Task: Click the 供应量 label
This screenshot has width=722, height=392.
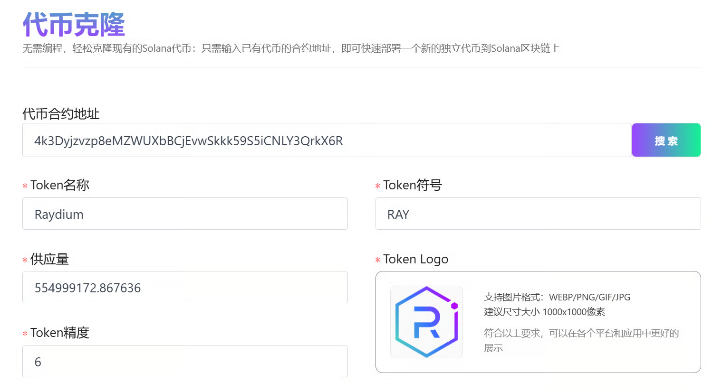Action: (x=49, y=259)
